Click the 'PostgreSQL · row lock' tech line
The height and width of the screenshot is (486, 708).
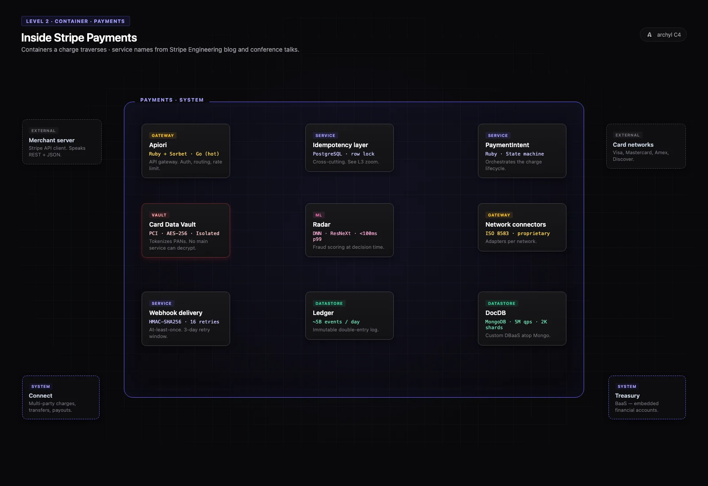pyautogui.click(x=344, y=154)
